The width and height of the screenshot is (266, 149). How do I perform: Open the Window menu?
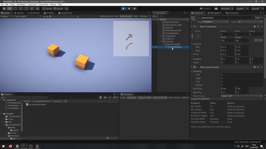click(x=53, y=5)
